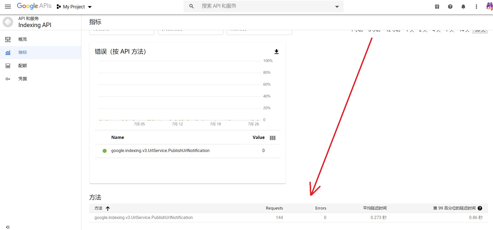Open the notifications bell
This screenshot has width=493, height=230.
pyautogui.click(x=463, y=7)
